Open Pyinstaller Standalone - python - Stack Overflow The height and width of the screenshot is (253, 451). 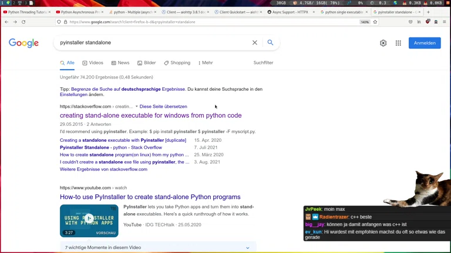pyautogui.click(x=111, y=148)
